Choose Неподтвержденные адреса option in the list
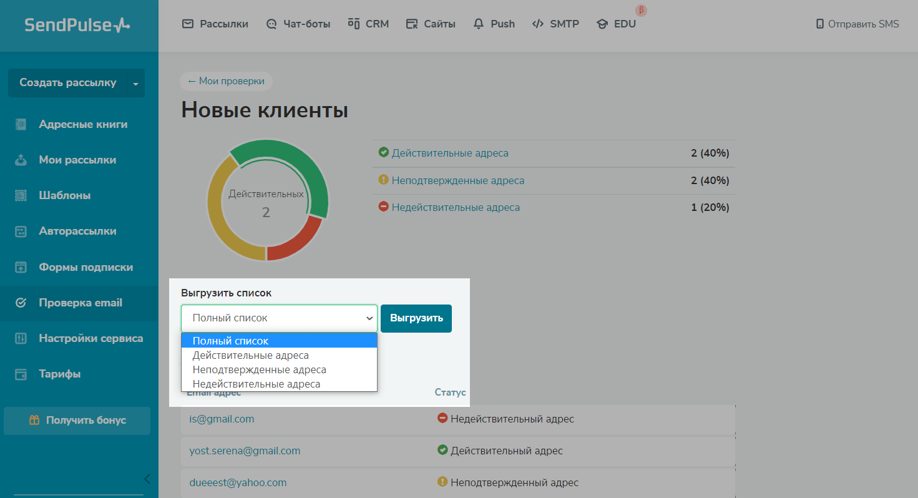918x498 pixels. point(259,369)
